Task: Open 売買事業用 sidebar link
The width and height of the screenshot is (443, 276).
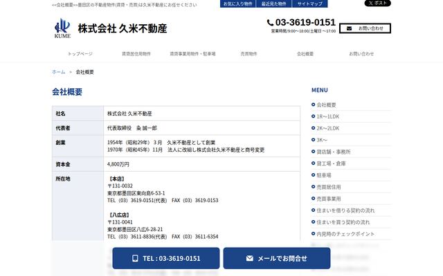Action: 329,199
